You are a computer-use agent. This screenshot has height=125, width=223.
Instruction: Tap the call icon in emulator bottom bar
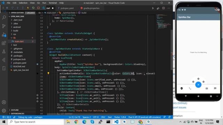[190, 89]
